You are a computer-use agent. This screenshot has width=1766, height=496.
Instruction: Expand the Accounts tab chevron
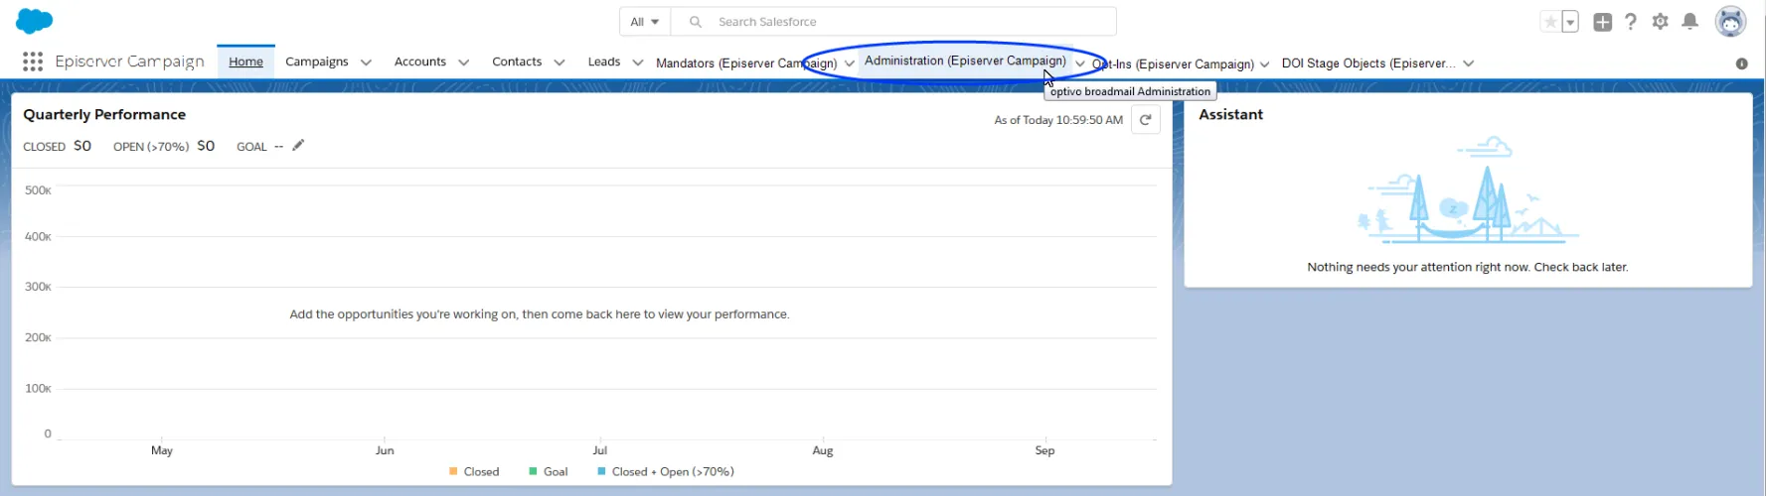463,62
